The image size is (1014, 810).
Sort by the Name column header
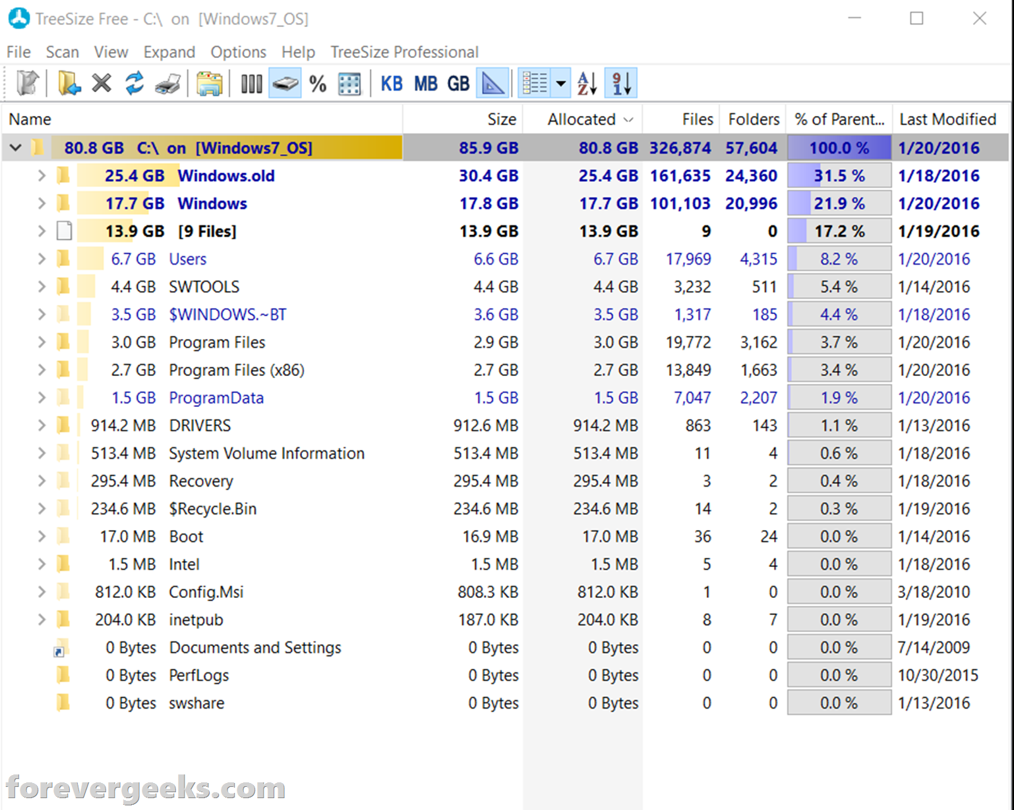pyautogui.click(x=202, y=119)
